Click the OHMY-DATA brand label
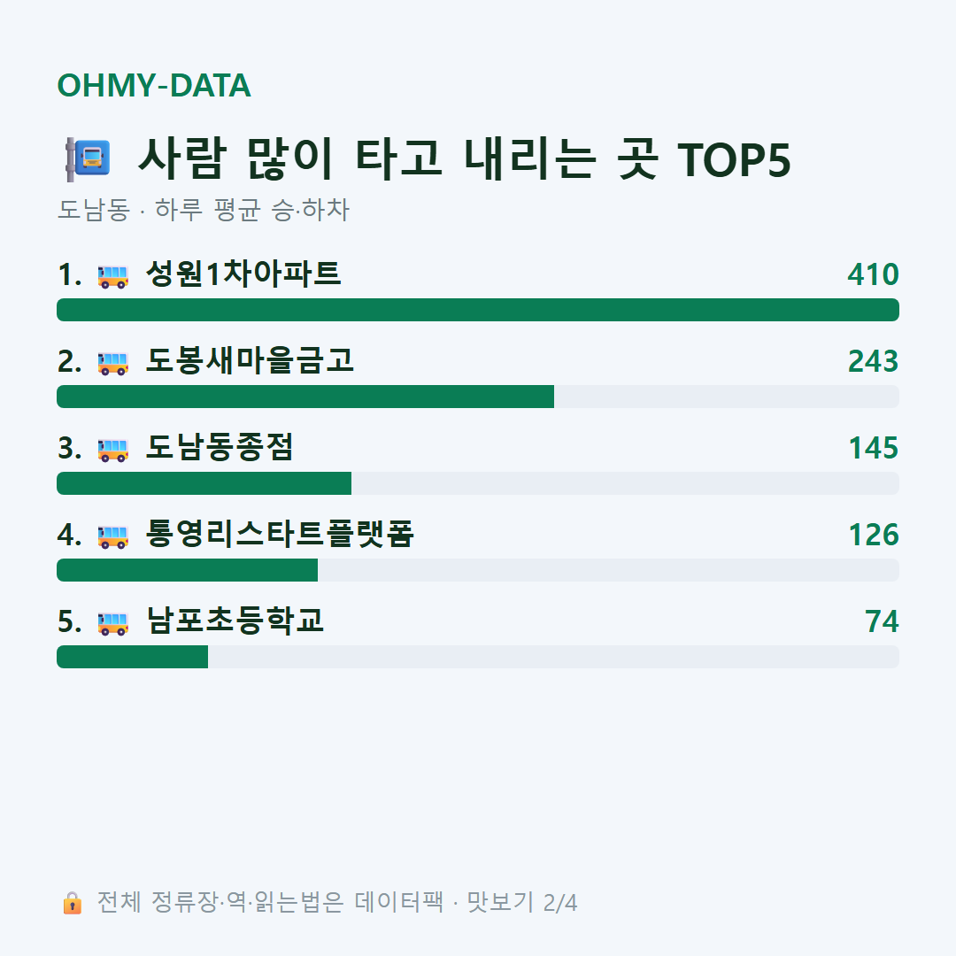The width and height of the screenshot is (956, 956). [x=154, y=85]
